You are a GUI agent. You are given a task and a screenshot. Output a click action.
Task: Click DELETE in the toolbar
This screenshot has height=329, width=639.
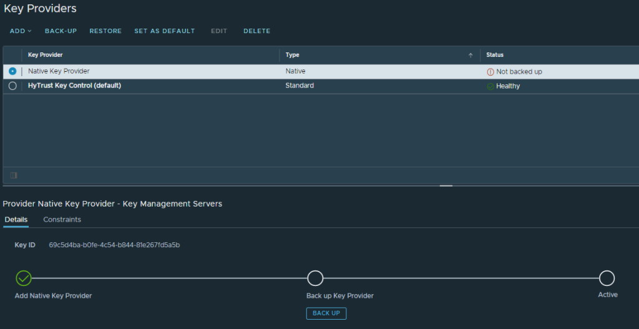[256, 31]
